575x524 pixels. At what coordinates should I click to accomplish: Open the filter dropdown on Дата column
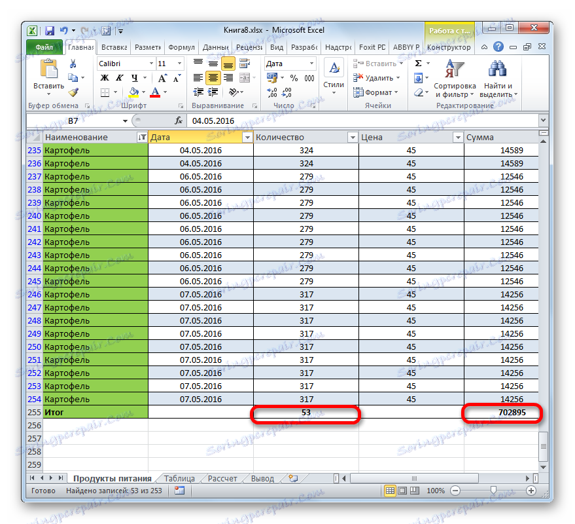pos(247,137)
